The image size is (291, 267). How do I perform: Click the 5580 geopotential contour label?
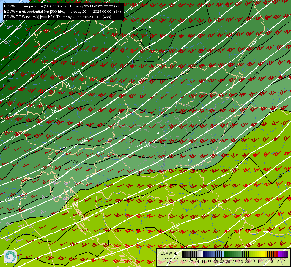(x=176, y=226)
